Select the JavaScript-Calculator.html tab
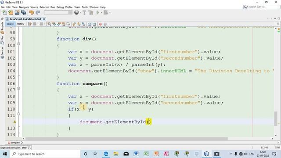This screenshot has width=281, height=158. pyautogui.click(x=25, y=19)
